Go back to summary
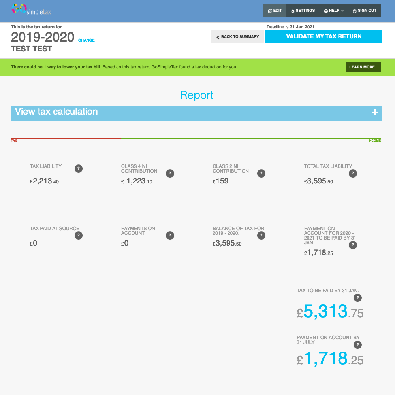395x395 pixels. (x=237, y=37)
